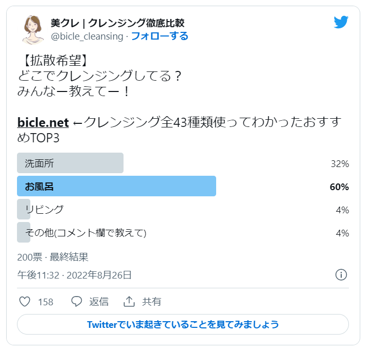Viewport: 369px width, 351px height.
Task: Open the tweet info circle icon
Action: coord(341,275)
